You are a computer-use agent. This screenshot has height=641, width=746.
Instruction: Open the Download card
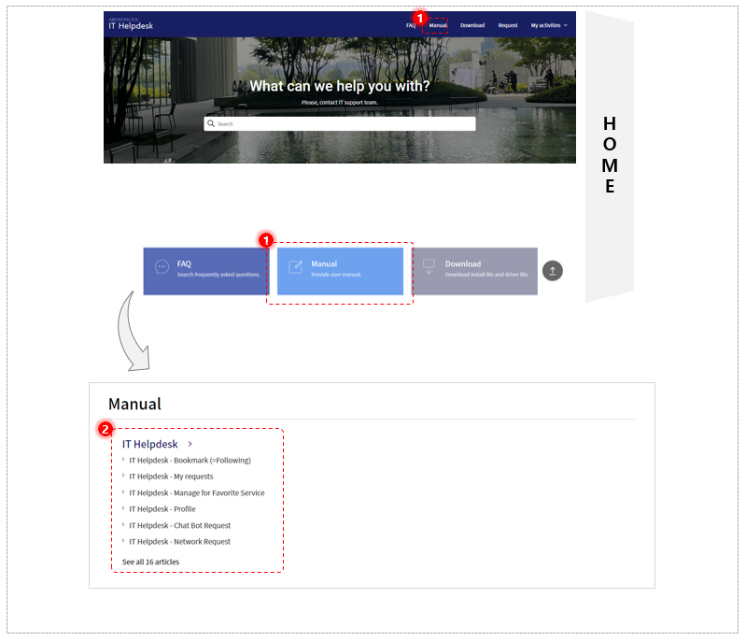tap(475, 271)
